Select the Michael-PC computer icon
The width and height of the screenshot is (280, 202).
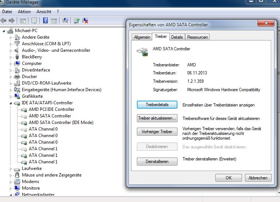10,31
